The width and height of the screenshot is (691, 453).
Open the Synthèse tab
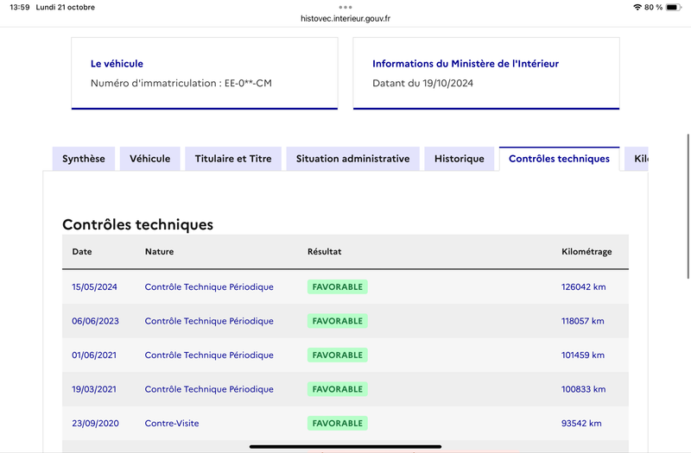point(84,159)
